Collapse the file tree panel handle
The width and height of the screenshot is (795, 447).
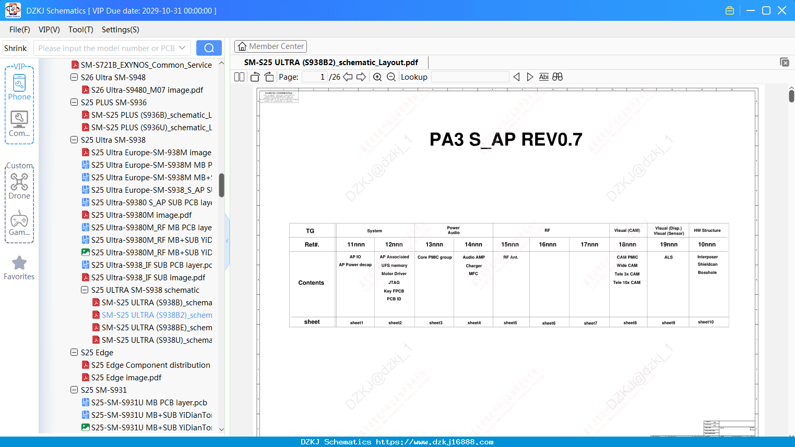tap(227, 241)
